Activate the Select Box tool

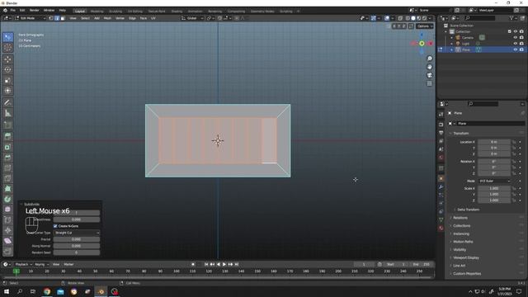pos(7,37)
